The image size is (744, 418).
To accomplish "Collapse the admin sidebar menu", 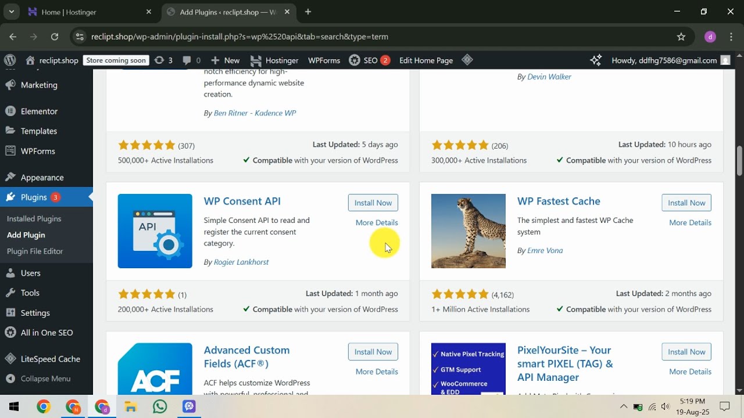I will tap(46, 379).
